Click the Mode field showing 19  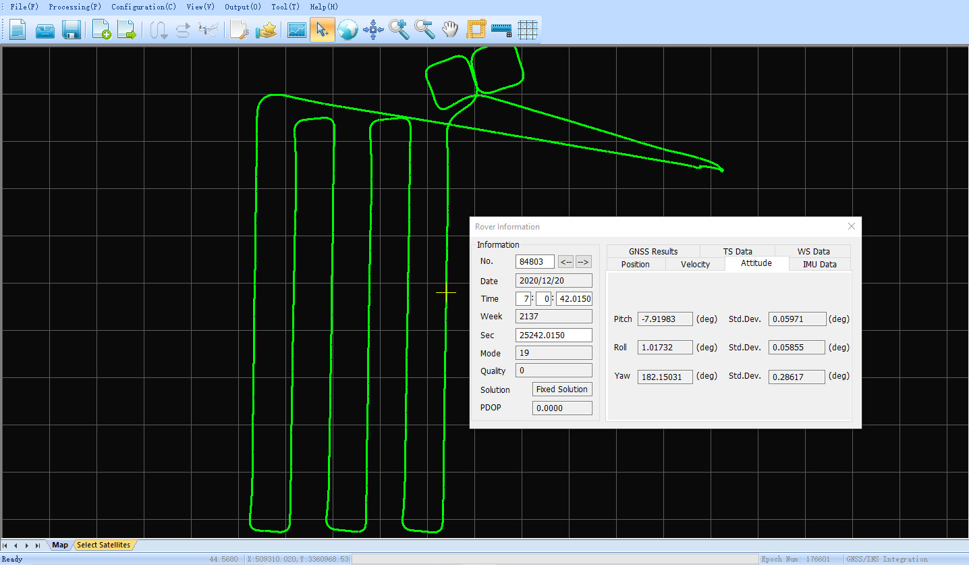pos(554,353)
